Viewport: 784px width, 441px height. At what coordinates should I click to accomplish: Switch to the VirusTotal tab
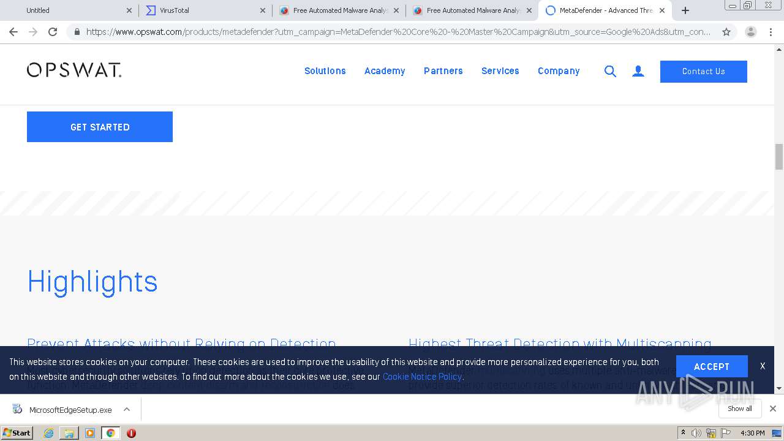point(205,10)
